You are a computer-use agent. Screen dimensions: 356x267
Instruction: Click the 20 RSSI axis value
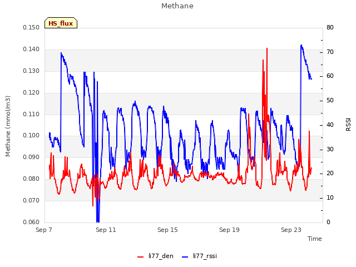[x=330, y=174]
